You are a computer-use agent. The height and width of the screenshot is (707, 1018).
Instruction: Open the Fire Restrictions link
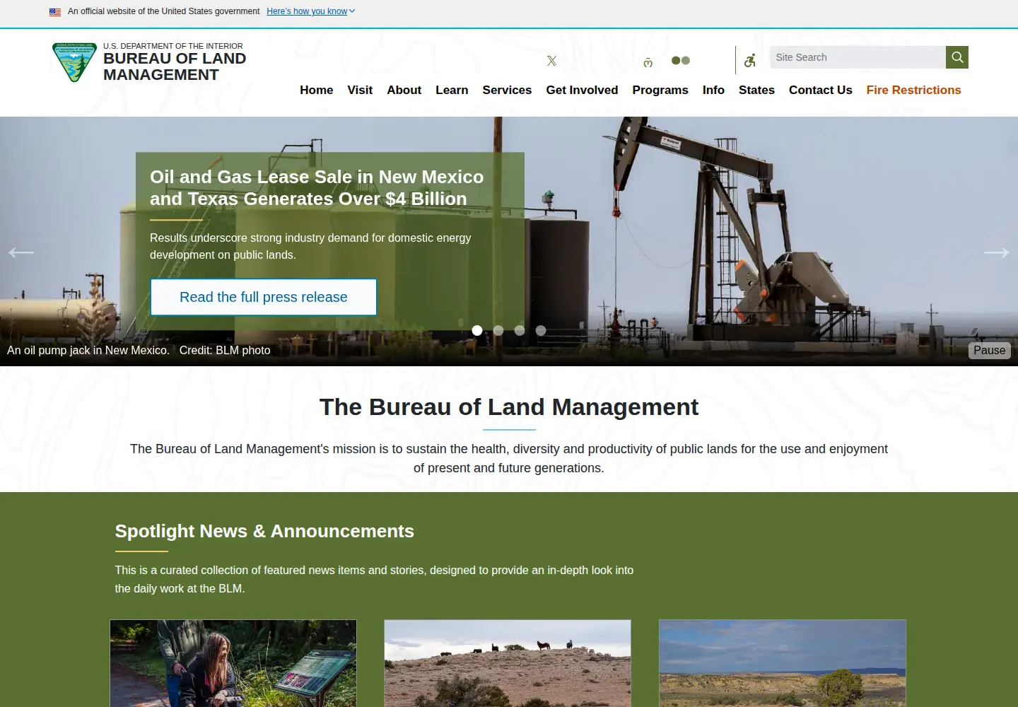[914, 90]
